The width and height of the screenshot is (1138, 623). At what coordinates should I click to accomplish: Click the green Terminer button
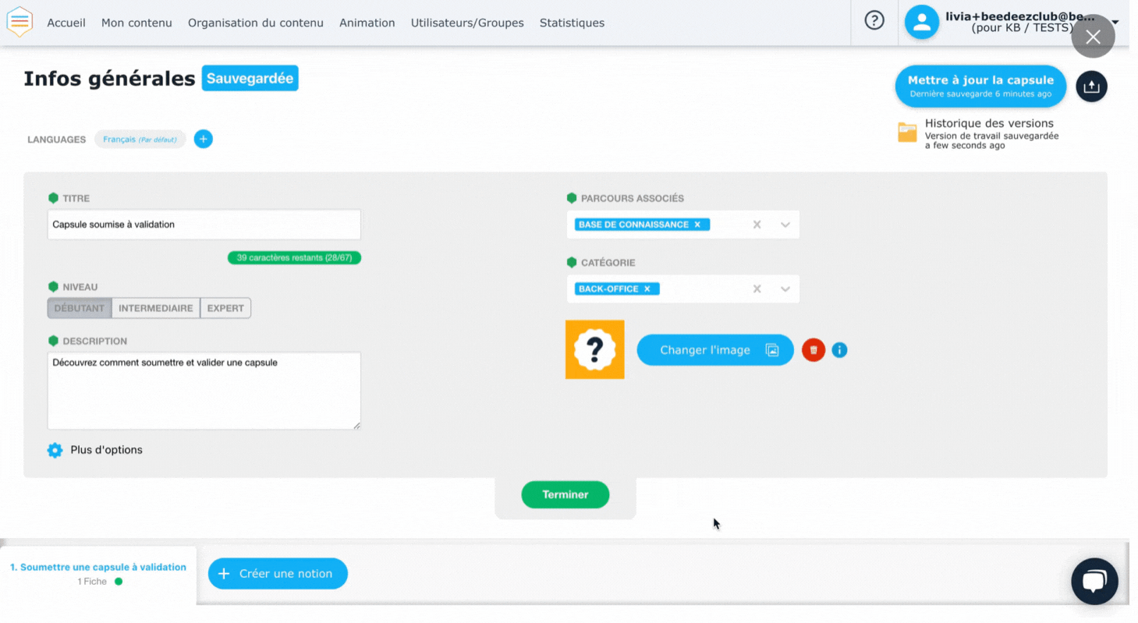click(565, 494)
